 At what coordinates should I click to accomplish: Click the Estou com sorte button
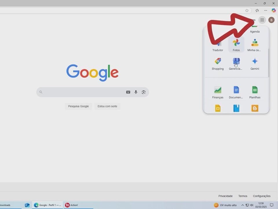pos(107,106)
